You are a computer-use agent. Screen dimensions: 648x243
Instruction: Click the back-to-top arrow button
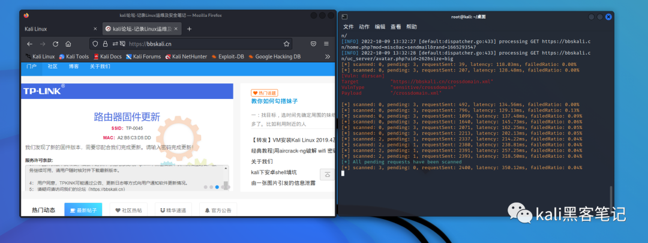[328, 175]
